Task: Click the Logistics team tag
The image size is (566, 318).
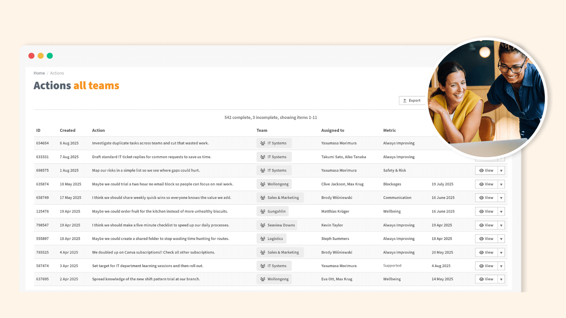Action: [272, 238]
